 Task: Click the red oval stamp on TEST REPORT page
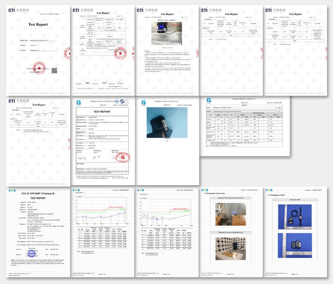point(123,157)
